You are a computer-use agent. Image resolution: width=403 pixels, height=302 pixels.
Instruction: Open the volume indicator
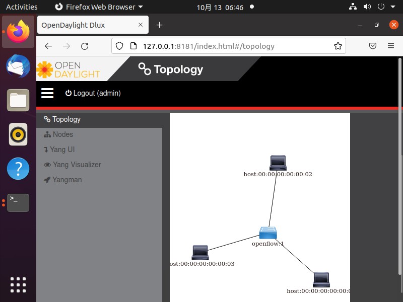[x=367, y=7]
